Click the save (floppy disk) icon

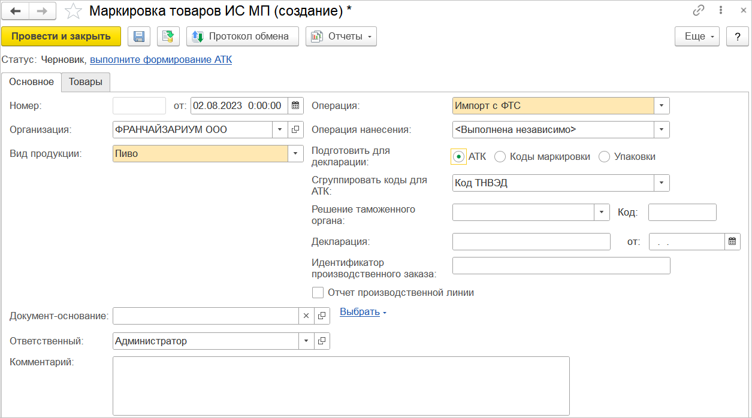[x=139, y=37]
